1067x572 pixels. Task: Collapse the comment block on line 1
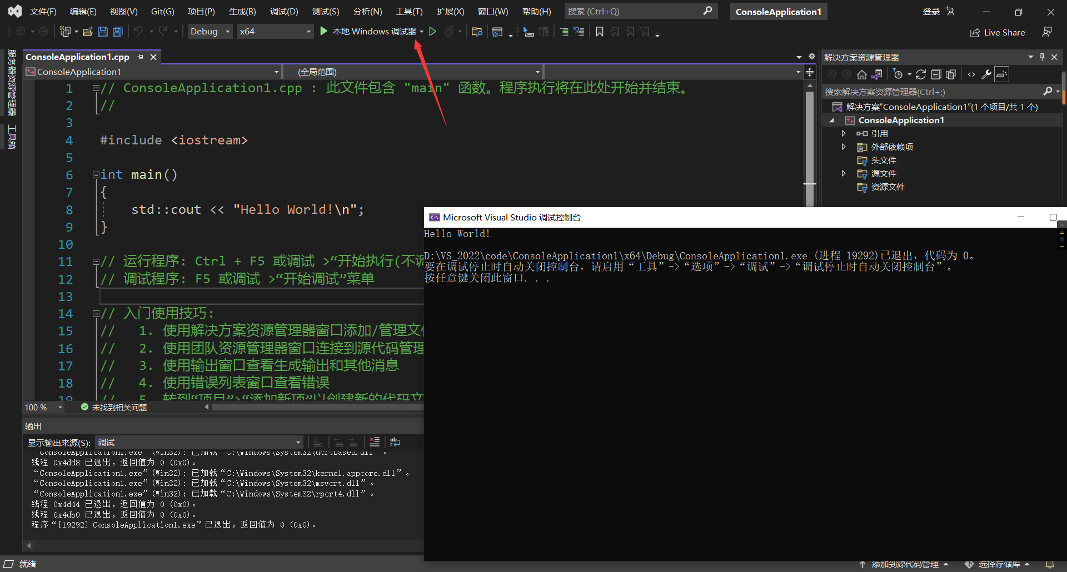pyautogui.click(x=96, y=88)
